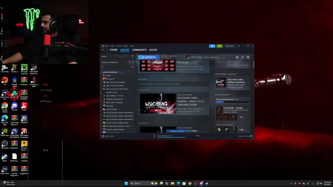Click the Steam forward navigation arrow
Image resolution: width=333 pixels, height=187 pixels.
pos(107,50)
